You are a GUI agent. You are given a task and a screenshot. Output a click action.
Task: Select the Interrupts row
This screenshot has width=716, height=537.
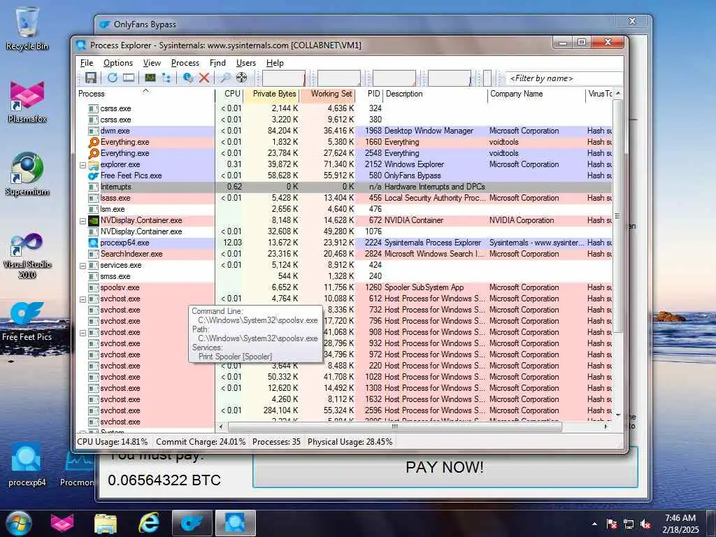345,187
